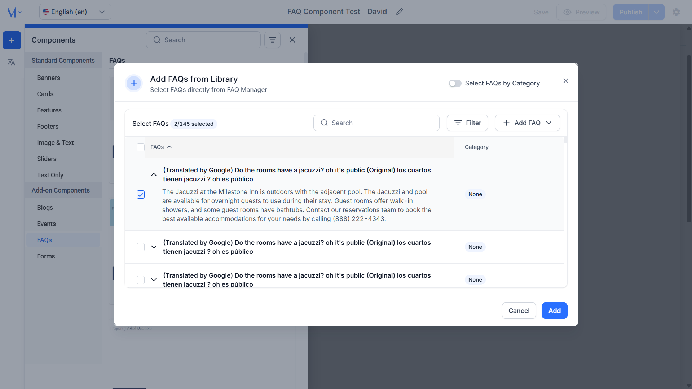The width and height of the screenshot is (692, 389).
Task: Click None category of first jacuzzi FAQ
Action: 475,194
